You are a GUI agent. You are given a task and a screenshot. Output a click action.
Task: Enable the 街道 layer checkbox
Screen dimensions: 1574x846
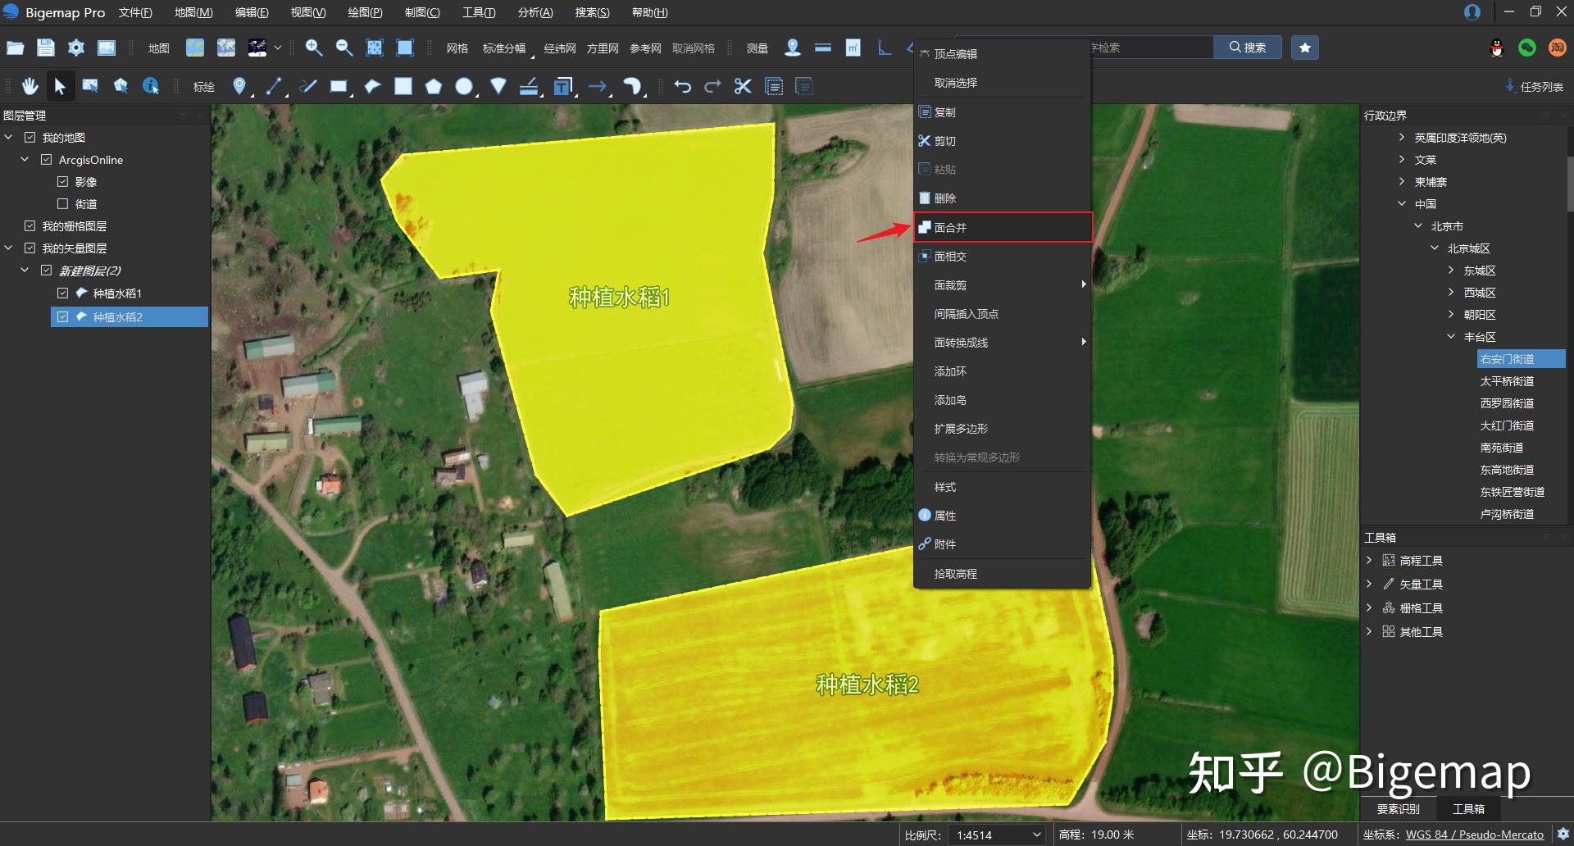coord(62,204)
